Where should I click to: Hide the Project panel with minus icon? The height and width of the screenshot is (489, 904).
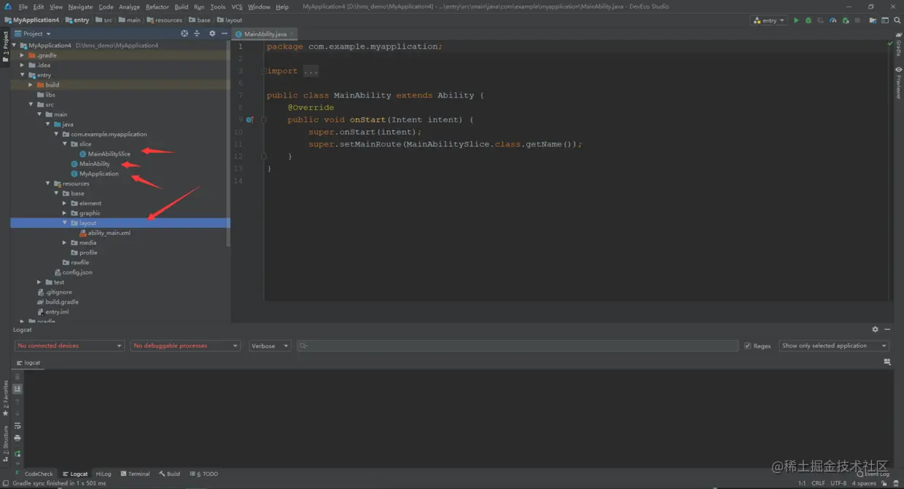223,33
